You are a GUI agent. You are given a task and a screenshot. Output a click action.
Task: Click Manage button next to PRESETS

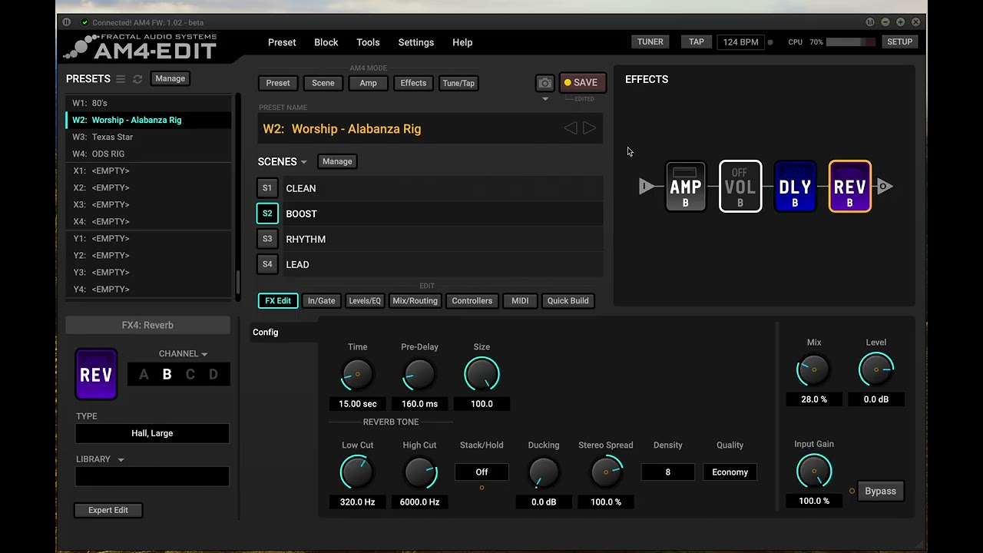170,78
